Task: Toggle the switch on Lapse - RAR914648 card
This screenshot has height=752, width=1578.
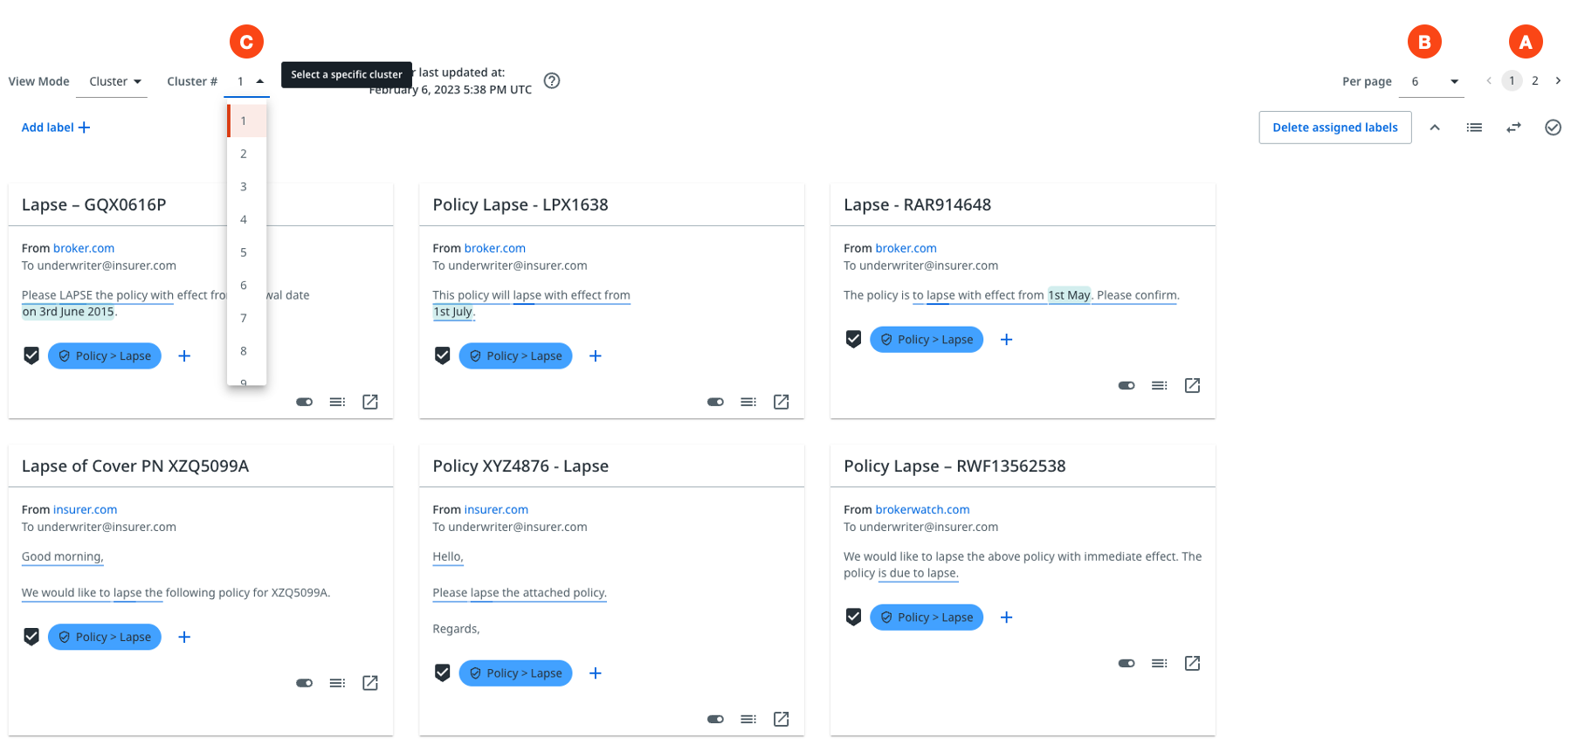Action: coord(1127,385)
